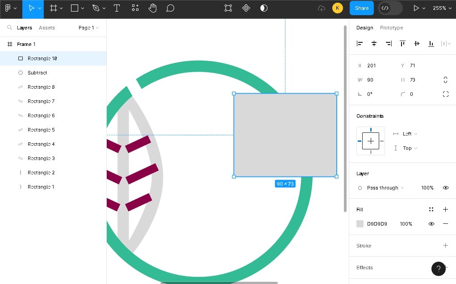The image size is (456, 284).
Task: Open the Resources tool in toolbar
Action: pyautogui.click(x=135, y=8)
